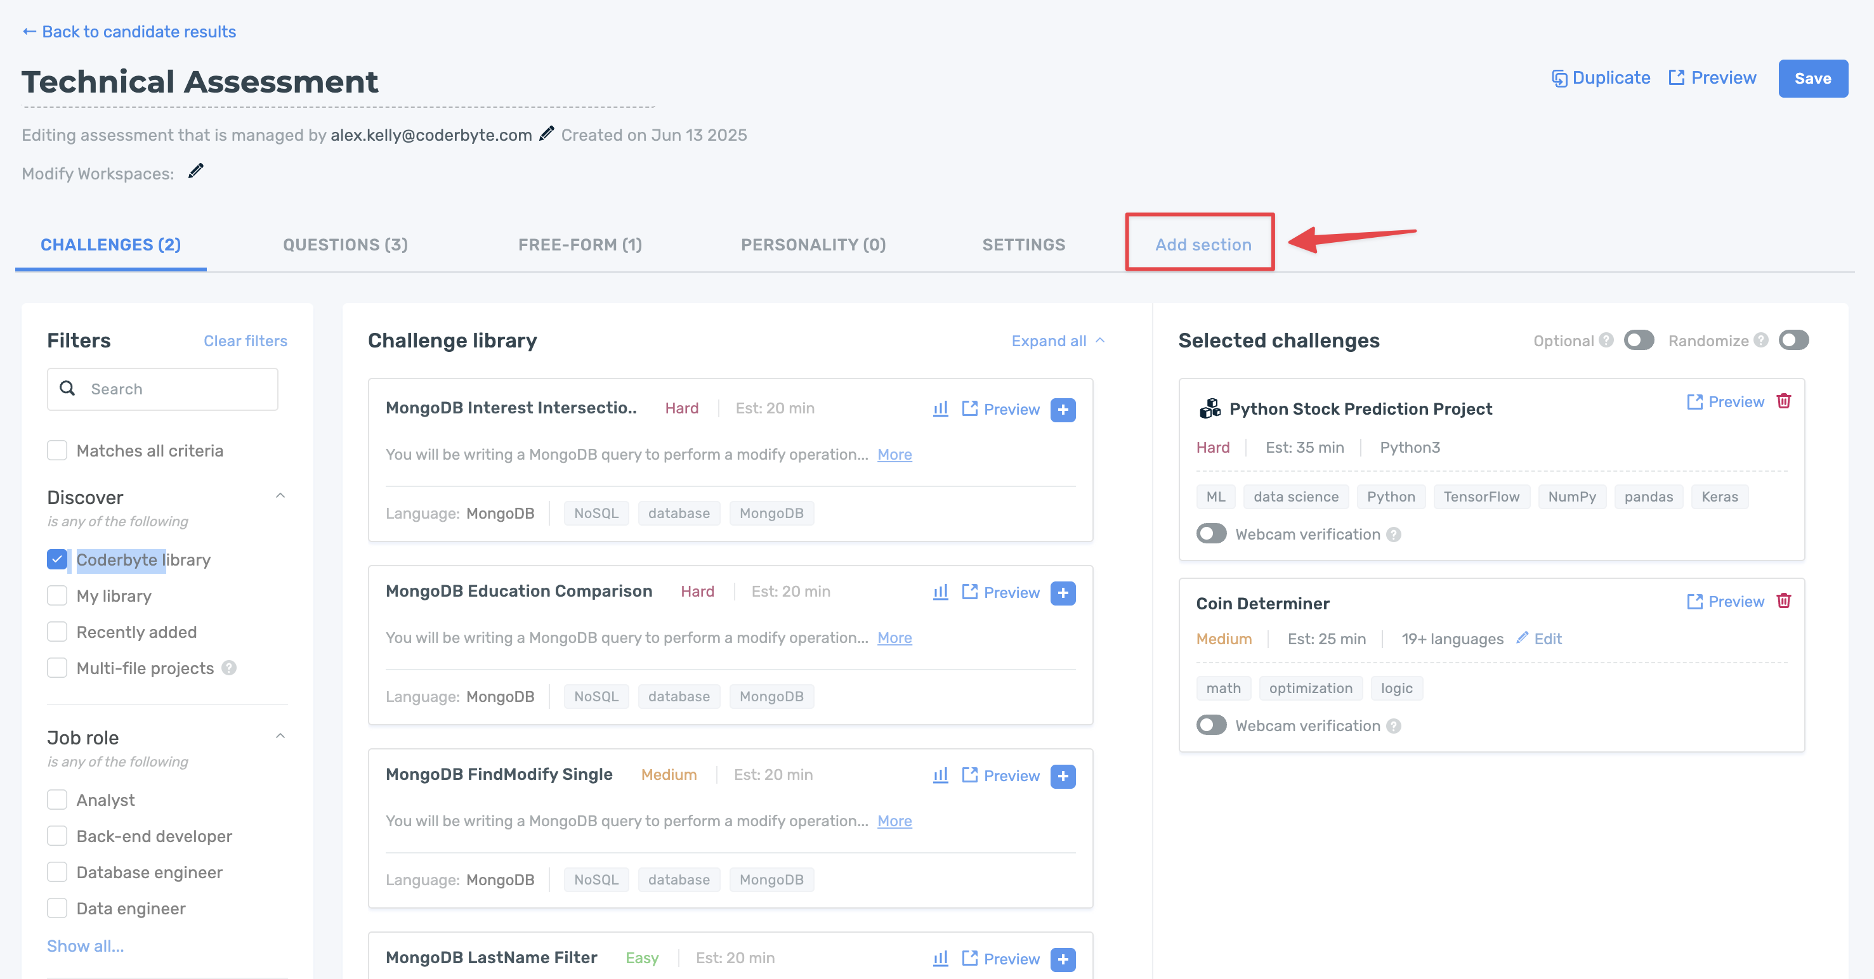Click help icon beside Multi-file projects

[x=229, y=668]
